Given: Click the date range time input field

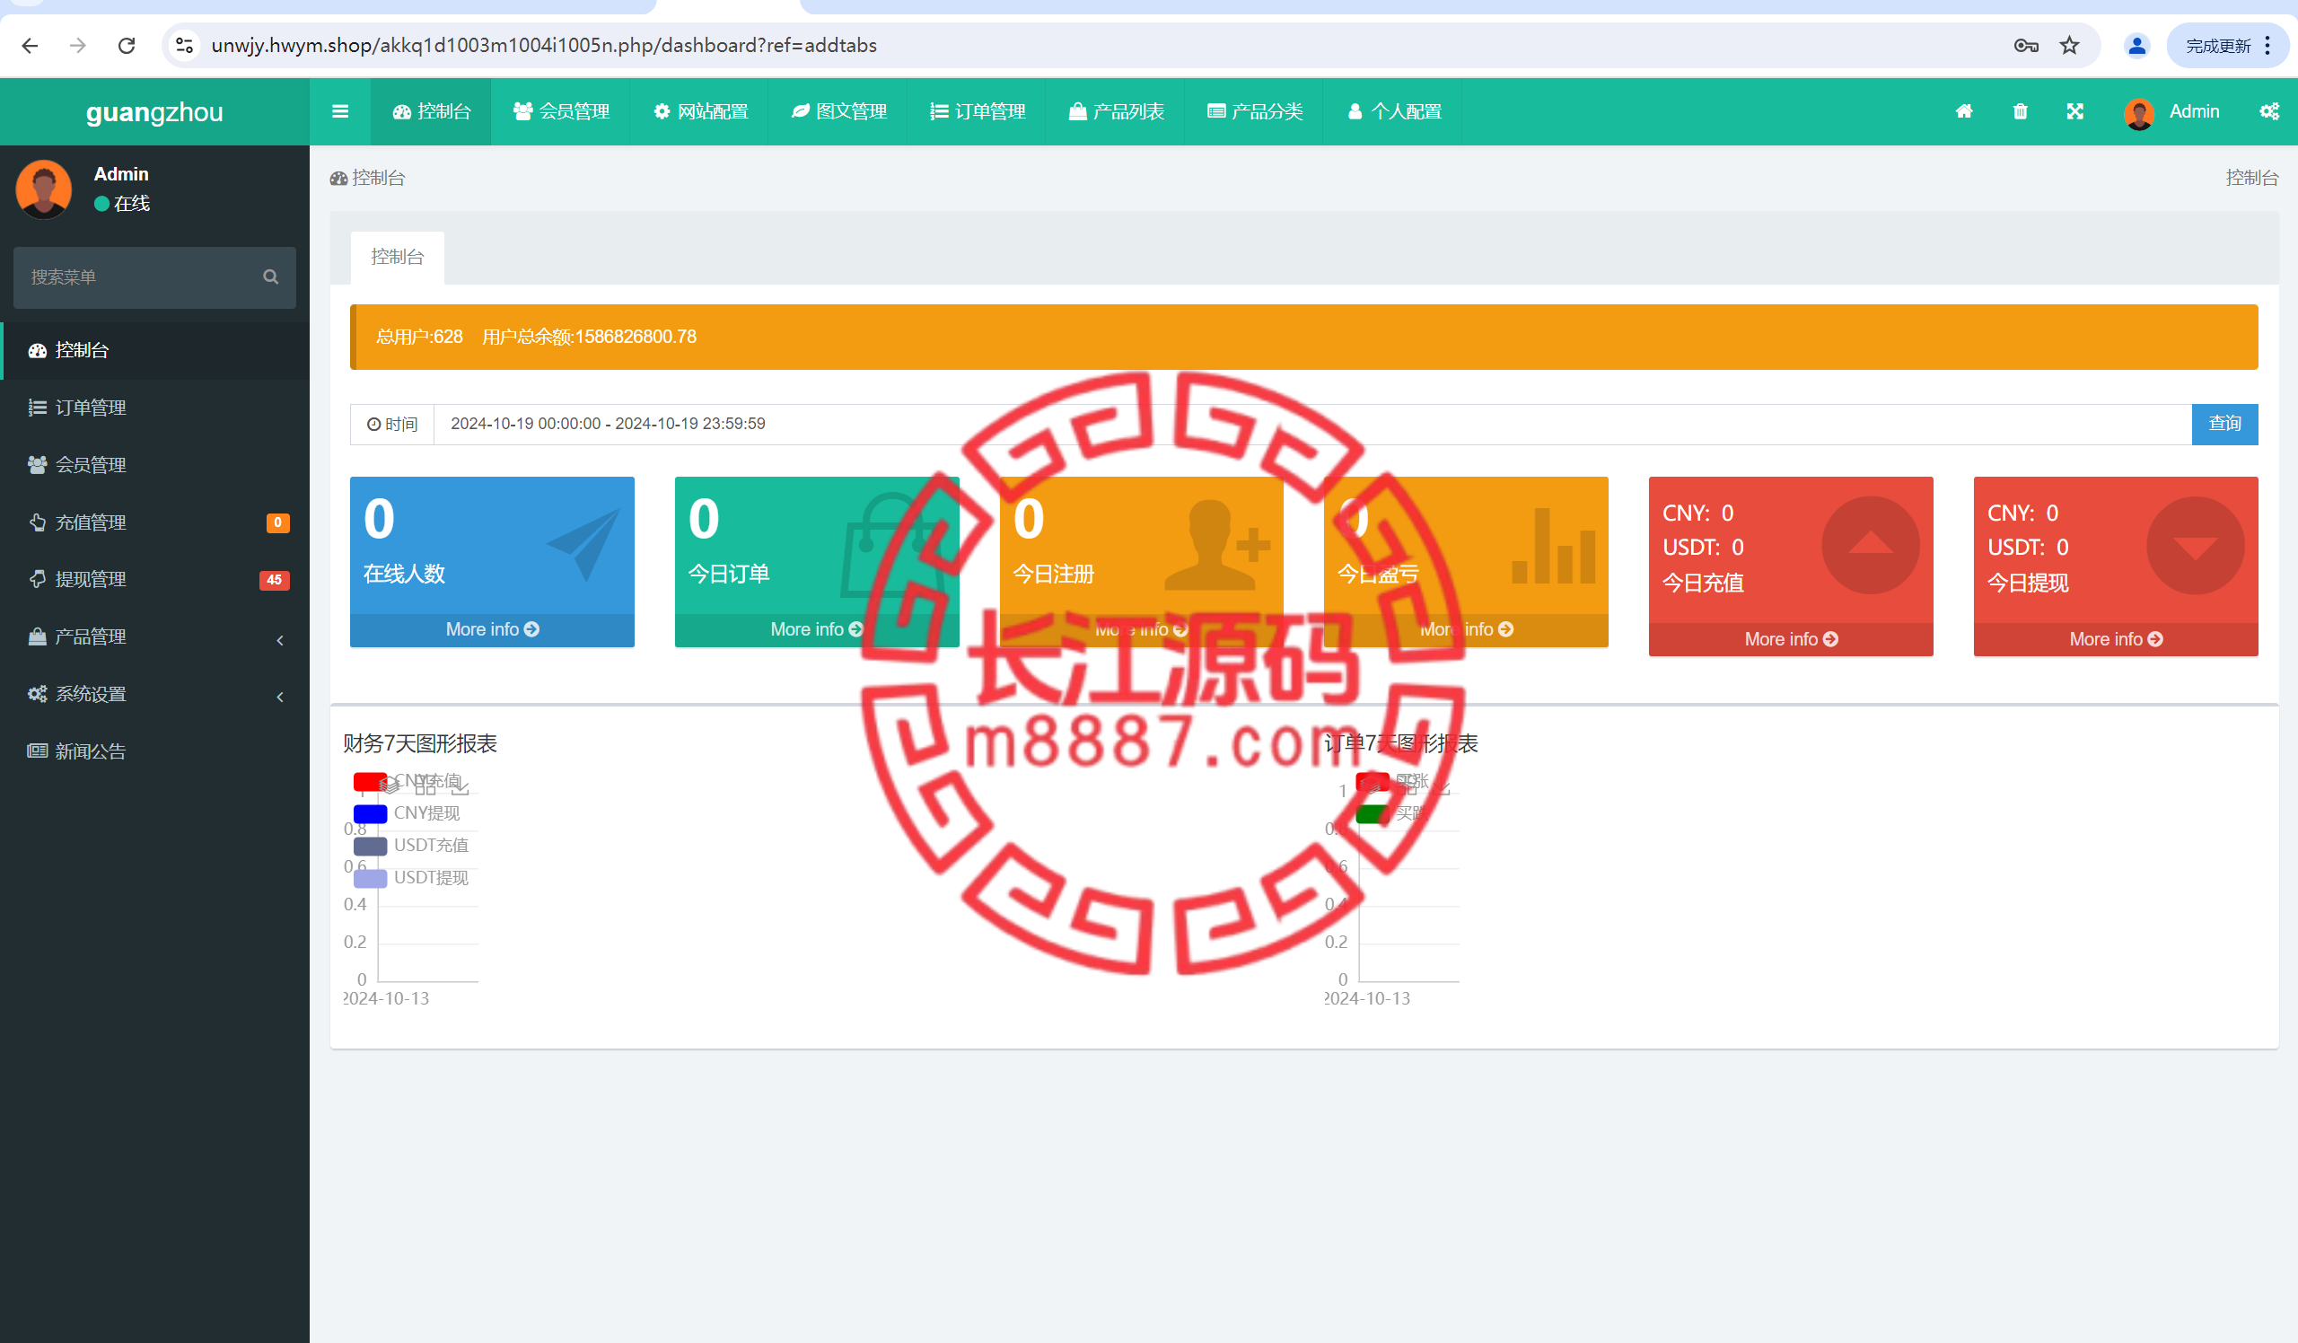Looking at the screenshot, I should (x=1312, y=424).
